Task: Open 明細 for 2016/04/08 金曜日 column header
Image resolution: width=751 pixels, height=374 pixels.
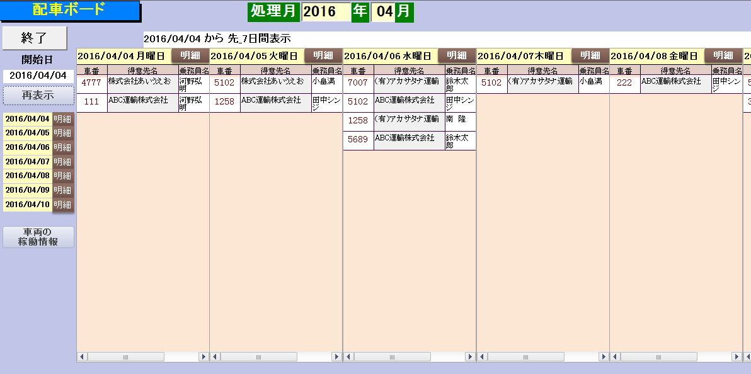Action: click(723, 55)
